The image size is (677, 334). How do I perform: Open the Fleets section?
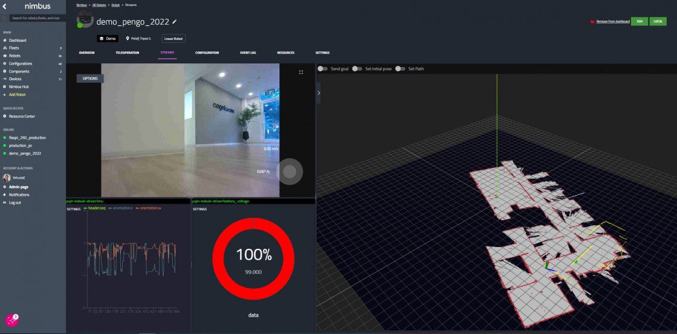(x=15, y=48)
